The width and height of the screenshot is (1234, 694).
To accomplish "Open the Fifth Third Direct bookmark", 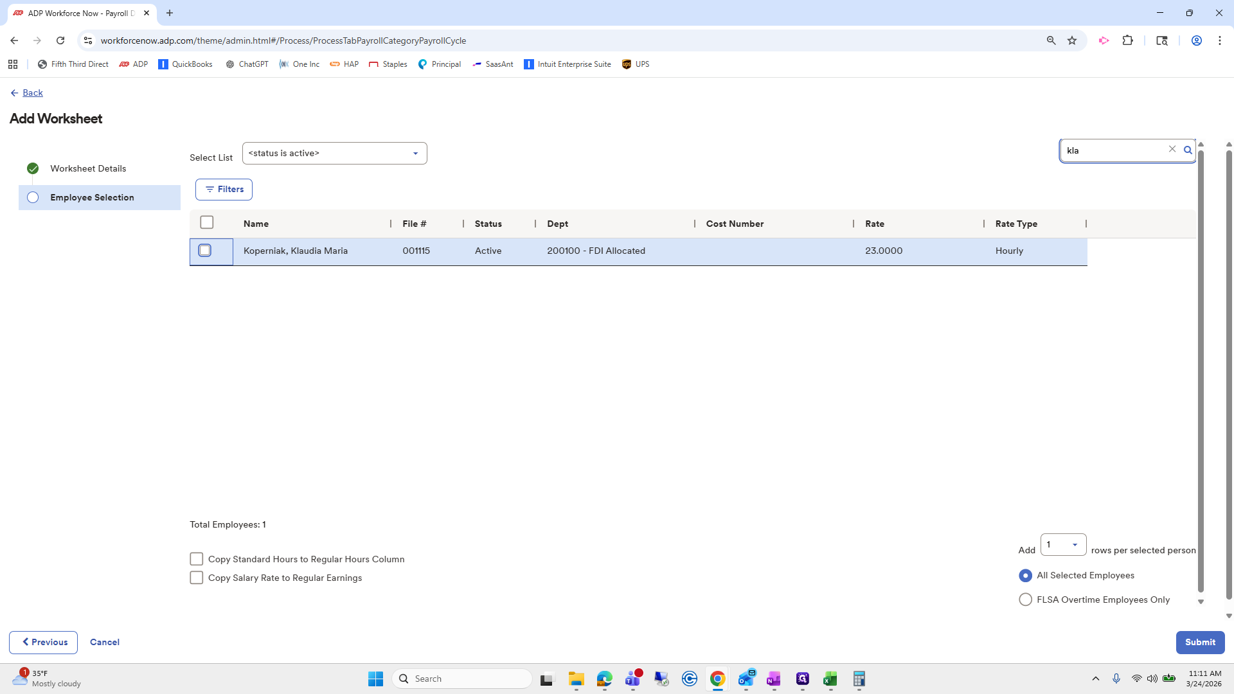I will click(x=73, y=64).
